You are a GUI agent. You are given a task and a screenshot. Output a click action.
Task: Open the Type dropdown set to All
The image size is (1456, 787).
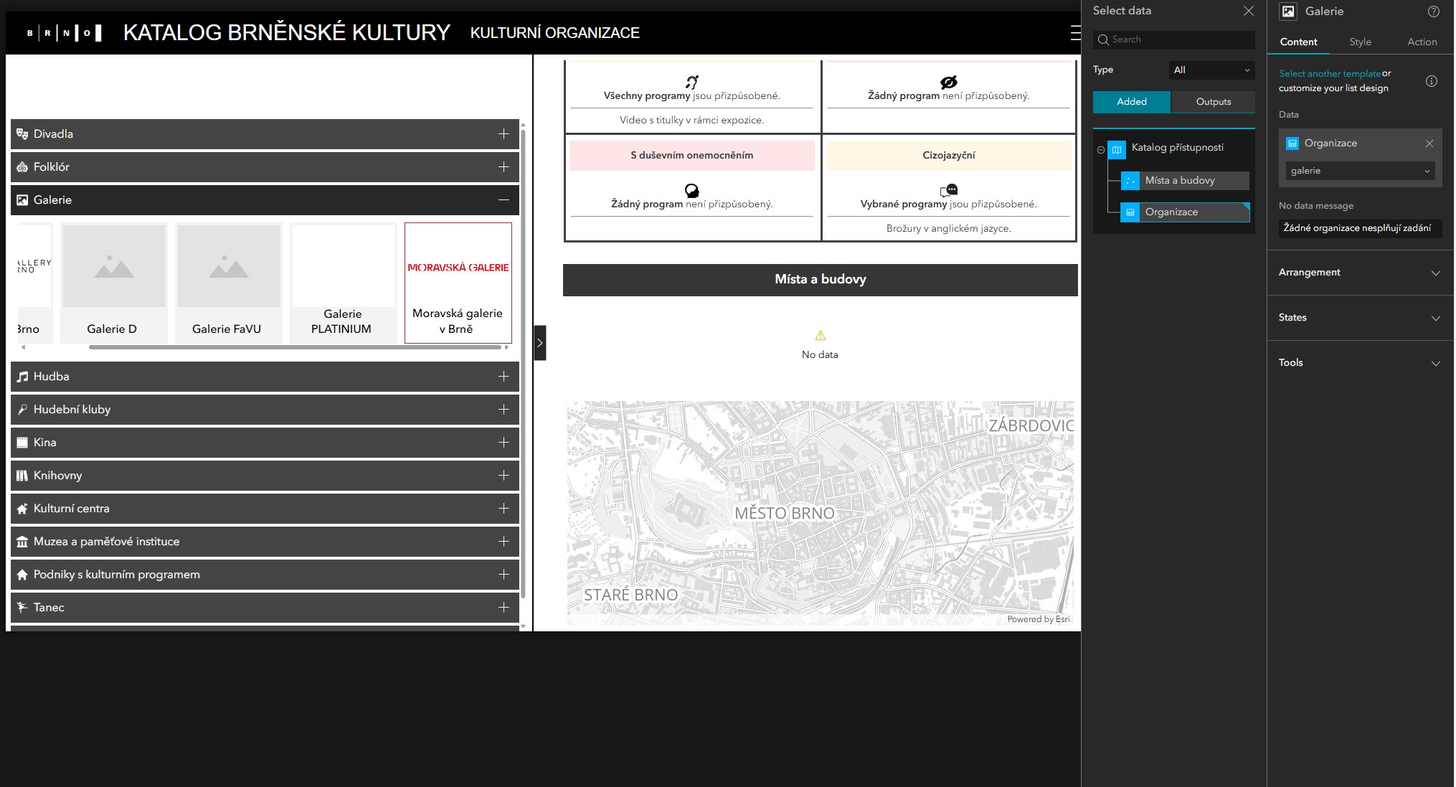pyautogui.click(x=1211, y=70)
